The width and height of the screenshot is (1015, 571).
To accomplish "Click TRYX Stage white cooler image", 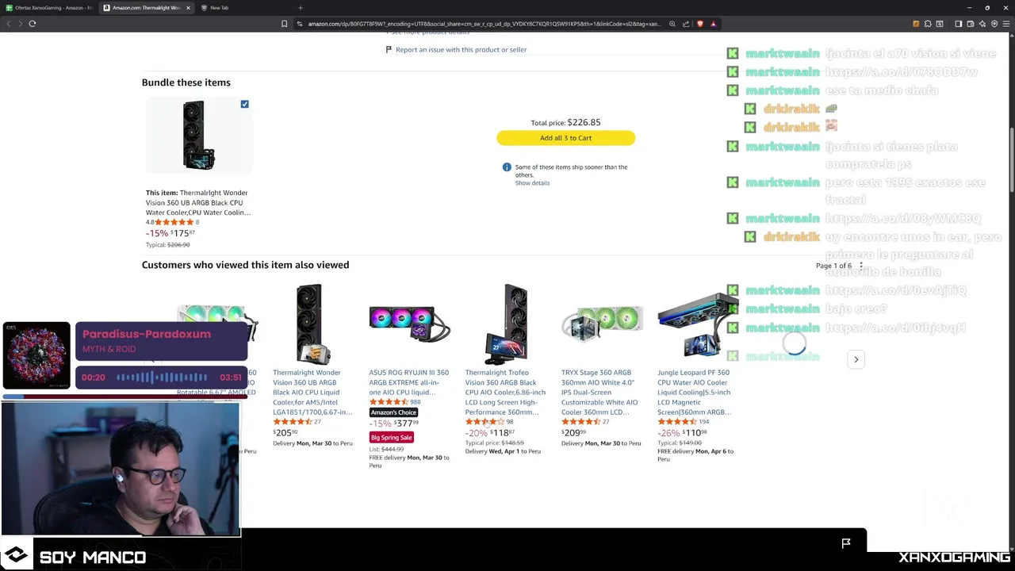I will click(x=601, y=324).
